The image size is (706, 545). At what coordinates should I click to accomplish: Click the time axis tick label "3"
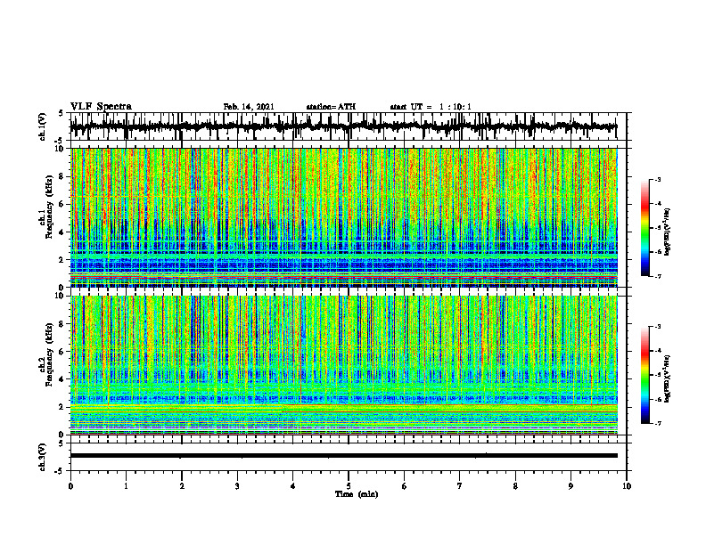point(237,486)
